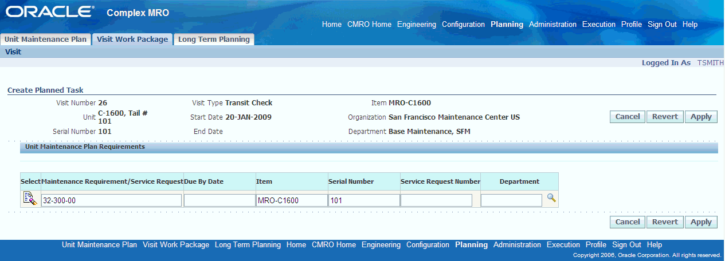Click the Service Request Number column header
Viewport: 725px width, 261px height.
[x=440, y=181]
